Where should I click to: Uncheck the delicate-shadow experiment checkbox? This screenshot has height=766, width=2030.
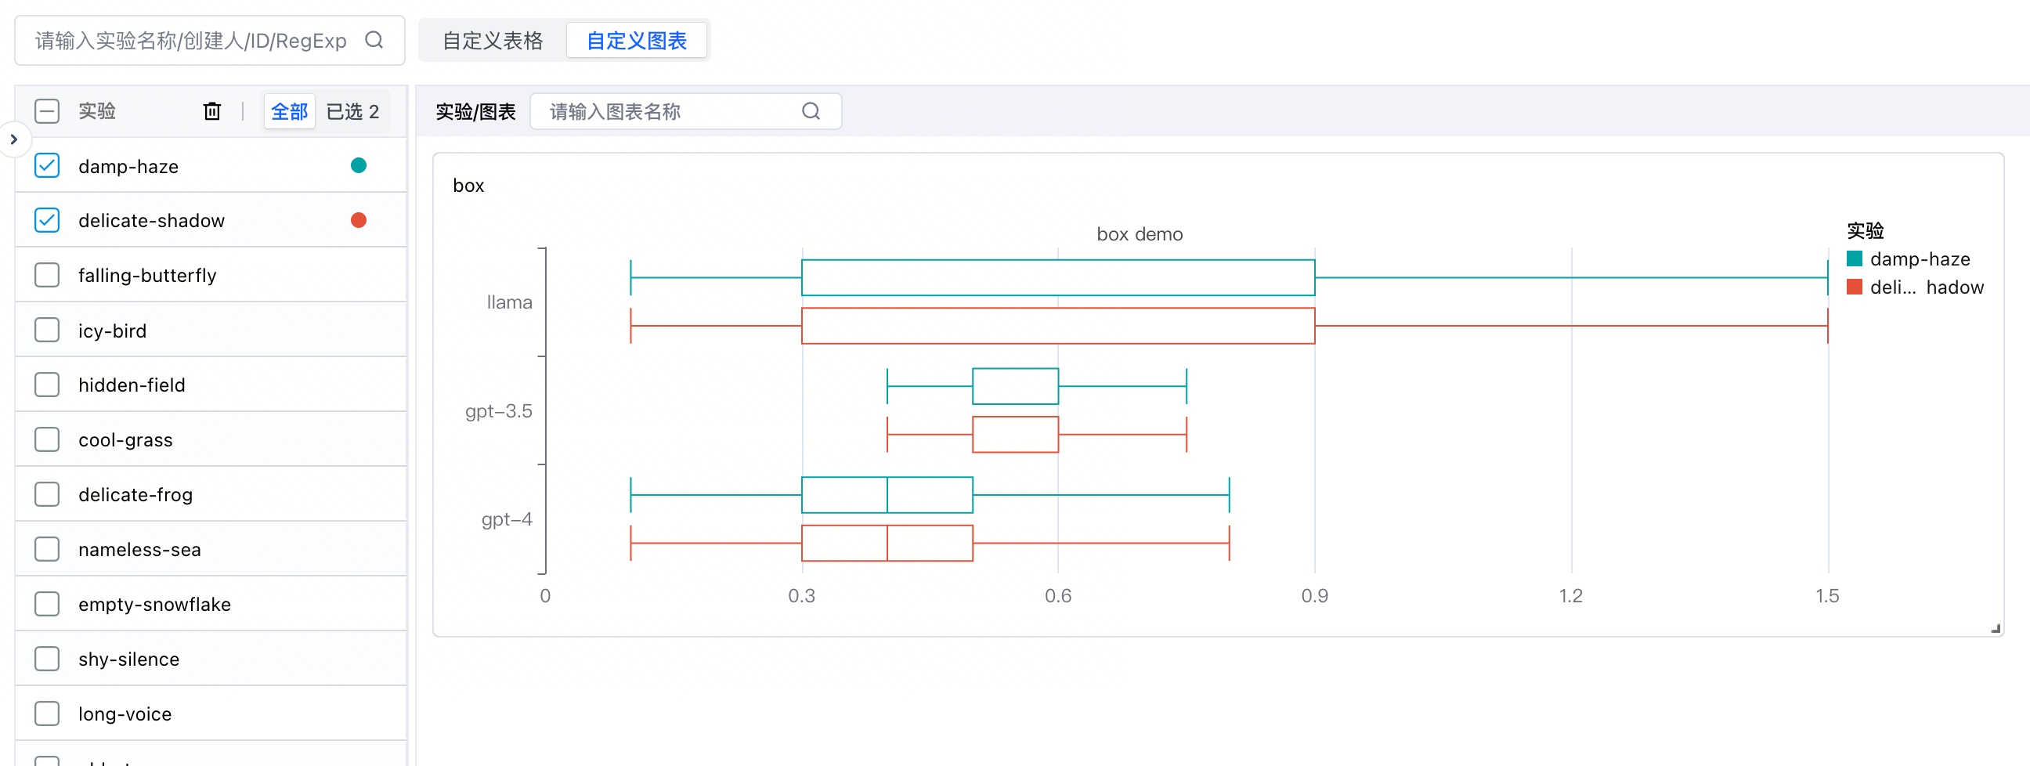tap(47, 221)
